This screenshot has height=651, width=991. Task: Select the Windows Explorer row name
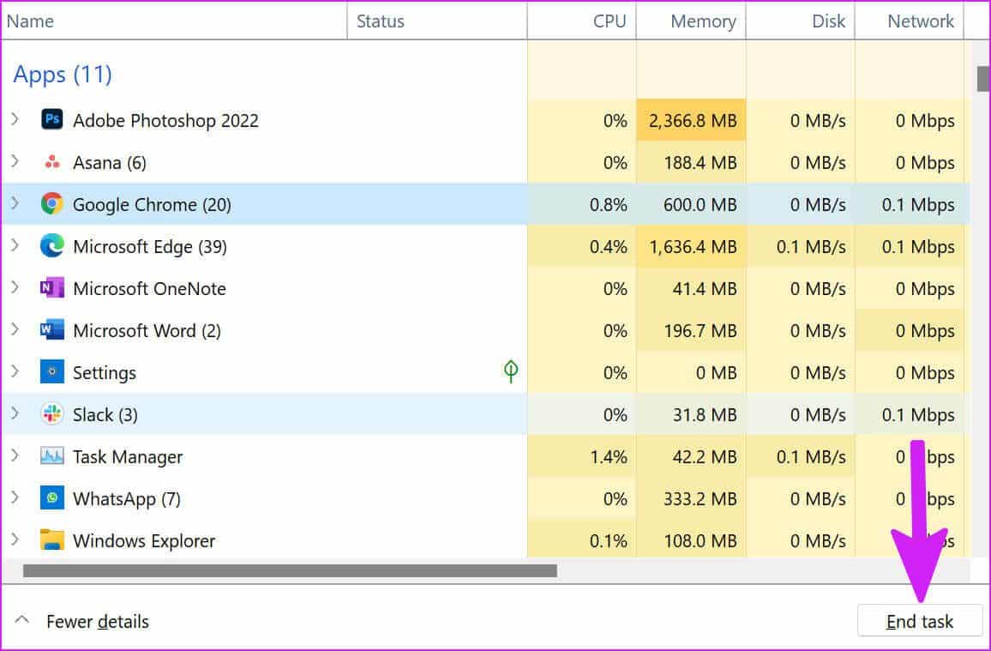click(144, 541)
